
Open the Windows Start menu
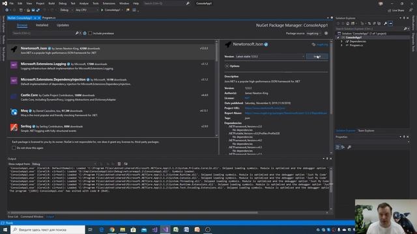[5, 229]
